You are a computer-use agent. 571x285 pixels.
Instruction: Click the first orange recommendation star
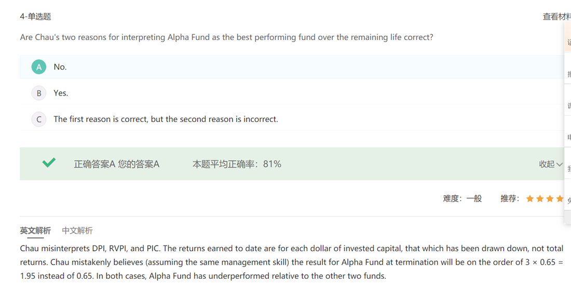(x=530, y=199)
